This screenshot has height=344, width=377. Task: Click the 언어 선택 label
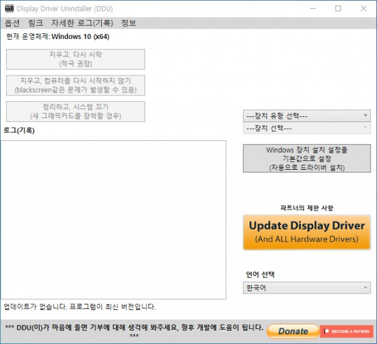[260, 274]
